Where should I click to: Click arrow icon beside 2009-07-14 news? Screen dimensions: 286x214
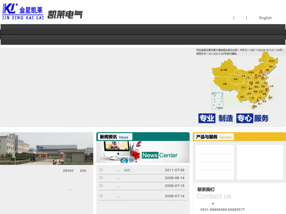click(x=101, y=196)
